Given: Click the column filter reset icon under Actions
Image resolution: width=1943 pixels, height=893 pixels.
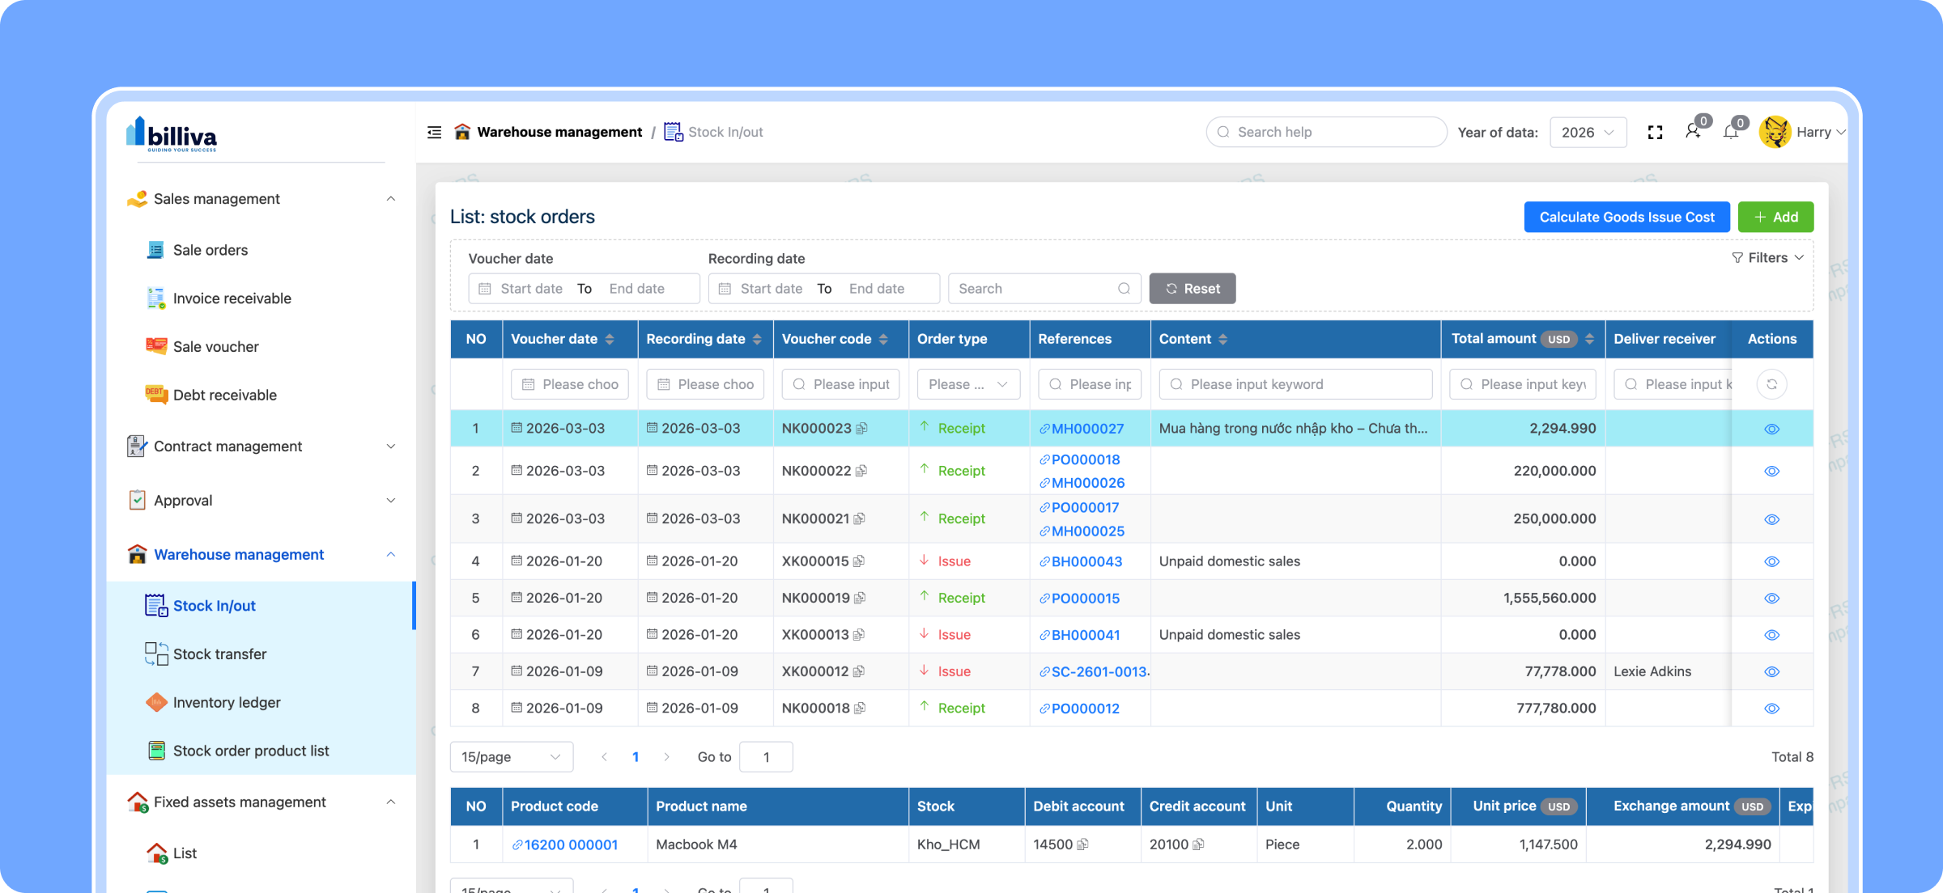Looking at the screenshot, I should [x=1771, y=384].
